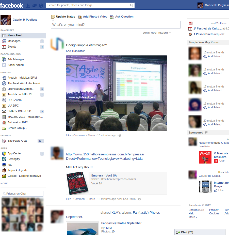Image resolution: width=229 pixels, height=235 pixels.
Task: Click the audience globe icon on first post
Action: (x=120, y=136)
